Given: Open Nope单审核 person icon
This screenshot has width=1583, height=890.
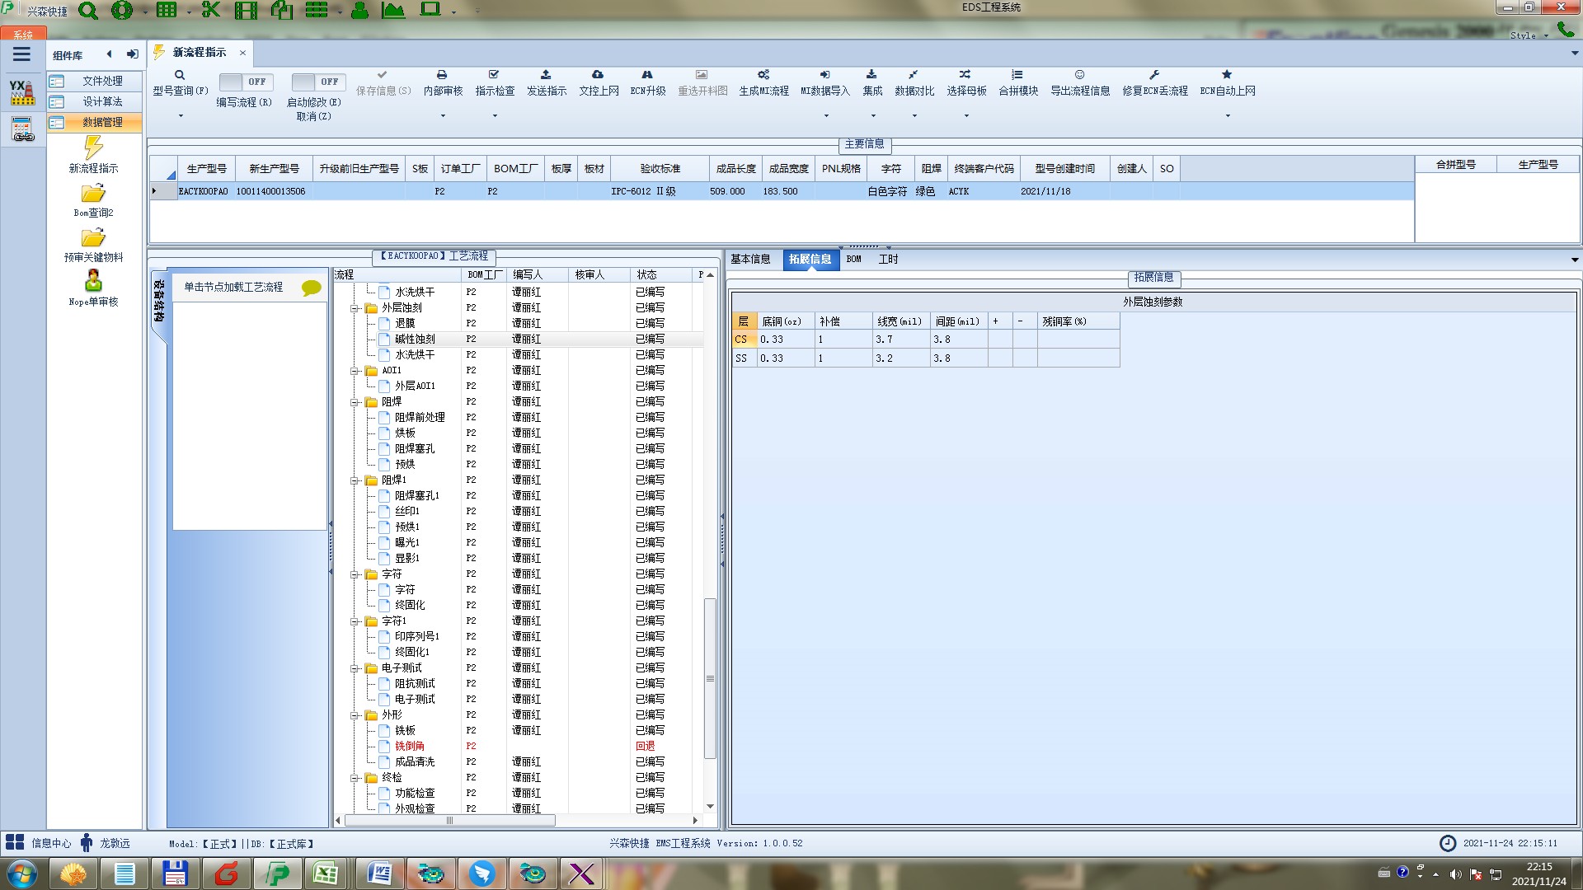Looking at the screenshot, I should (93, 282).
